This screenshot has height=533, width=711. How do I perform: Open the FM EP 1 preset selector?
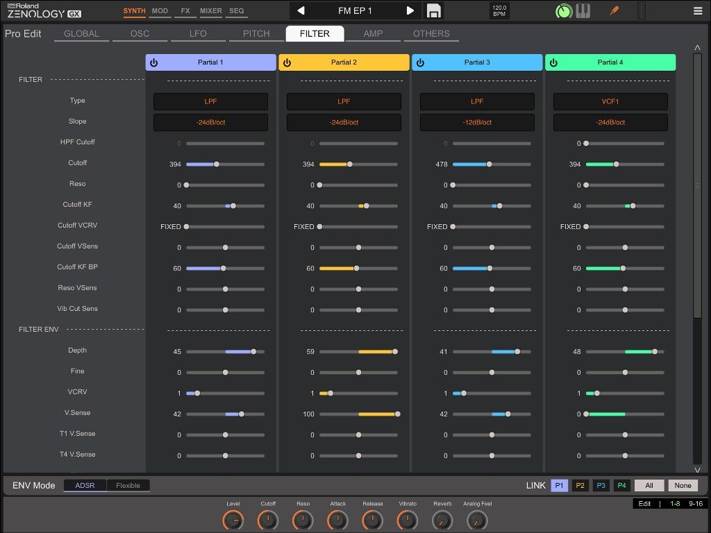click(x=355, y=10)
